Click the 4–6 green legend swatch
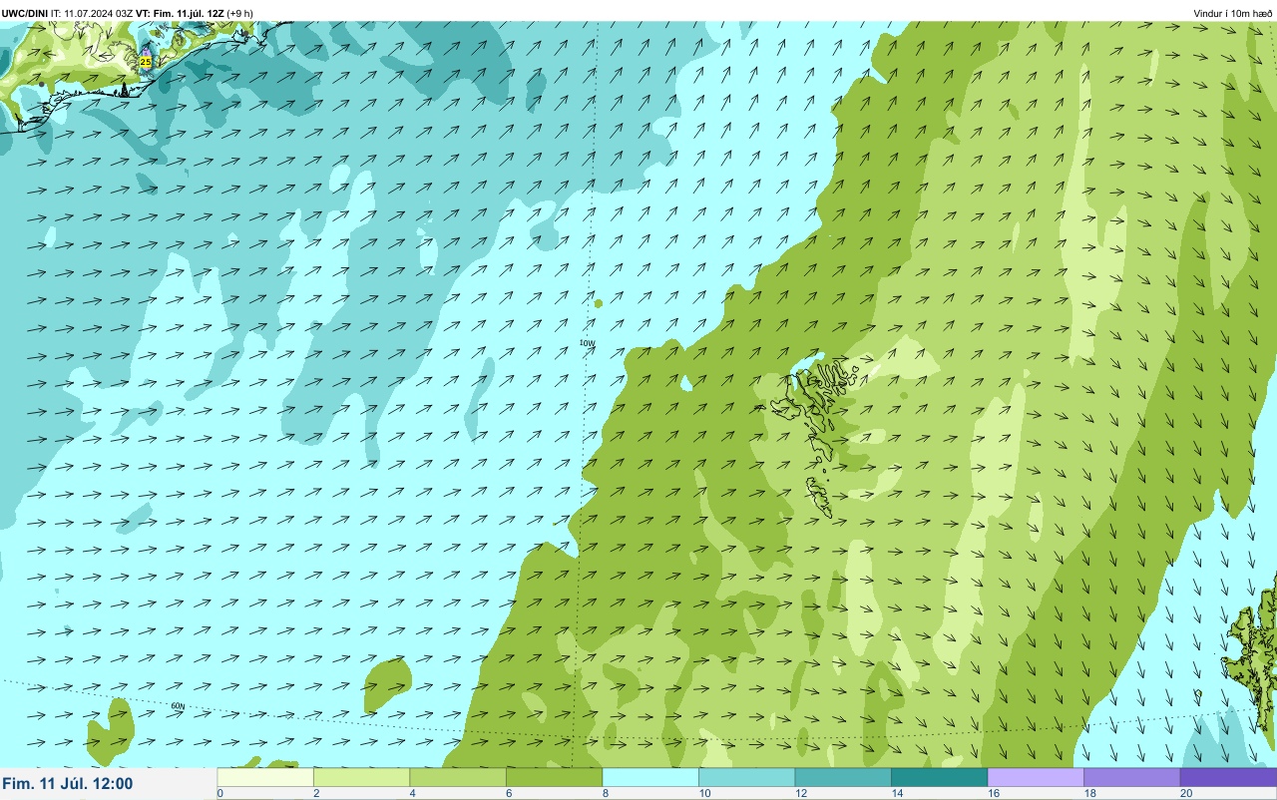Image resolution: width=1277 pixels, height=800 pixels. (458, 777)
